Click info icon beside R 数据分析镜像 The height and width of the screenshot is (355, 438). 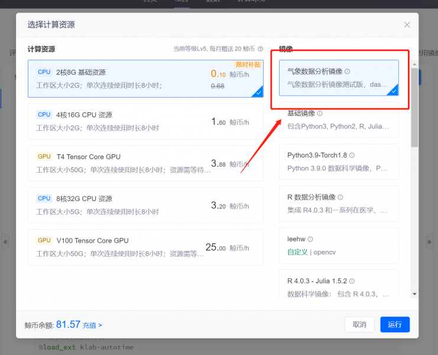pos(340,198)
